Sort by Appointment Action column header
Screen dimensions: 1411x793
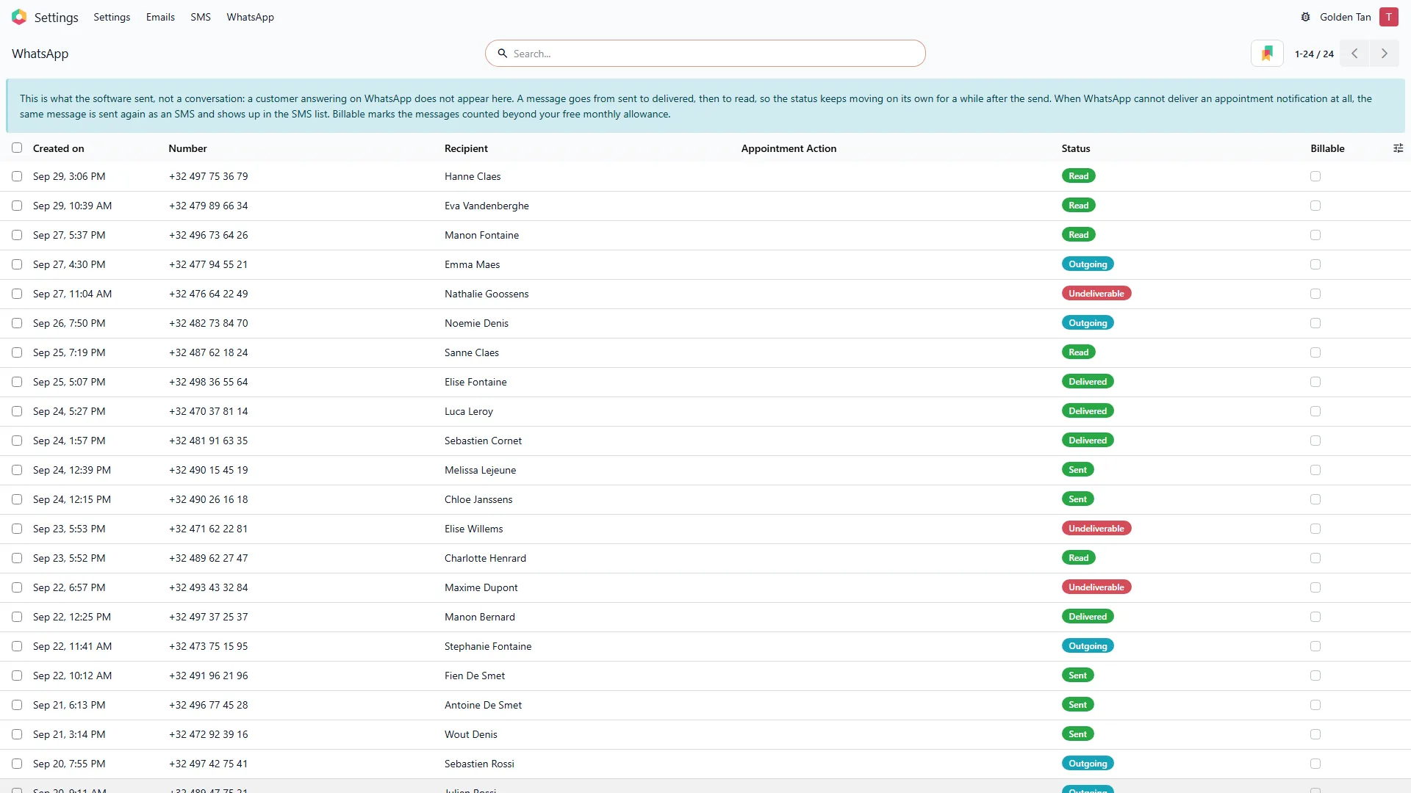point(789,148)
